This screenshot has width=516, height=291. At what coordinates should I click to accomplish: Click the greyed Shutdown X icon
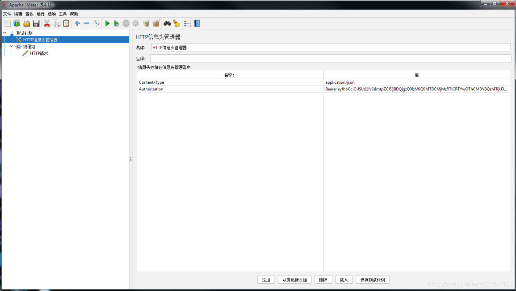coord(135,24)
